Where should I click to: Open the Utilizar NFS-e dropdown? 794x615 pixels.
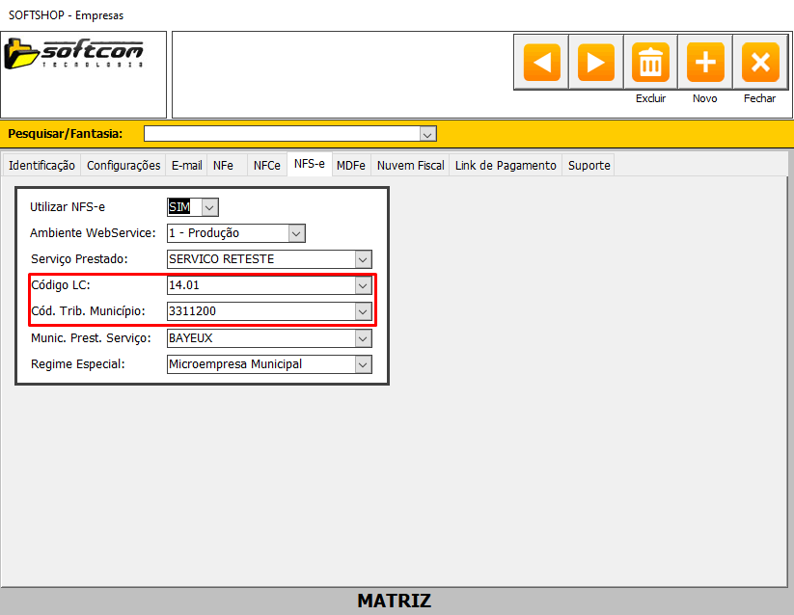click(x=210, y=206)
